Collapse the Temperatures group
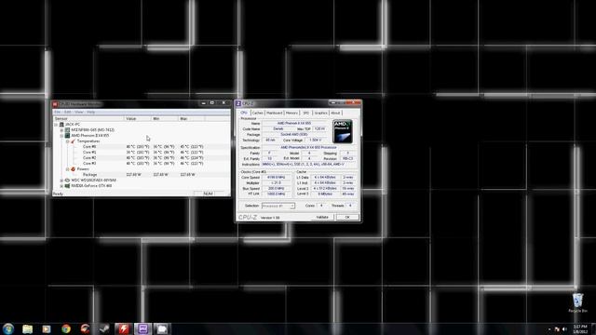 (x=67, y=141)
